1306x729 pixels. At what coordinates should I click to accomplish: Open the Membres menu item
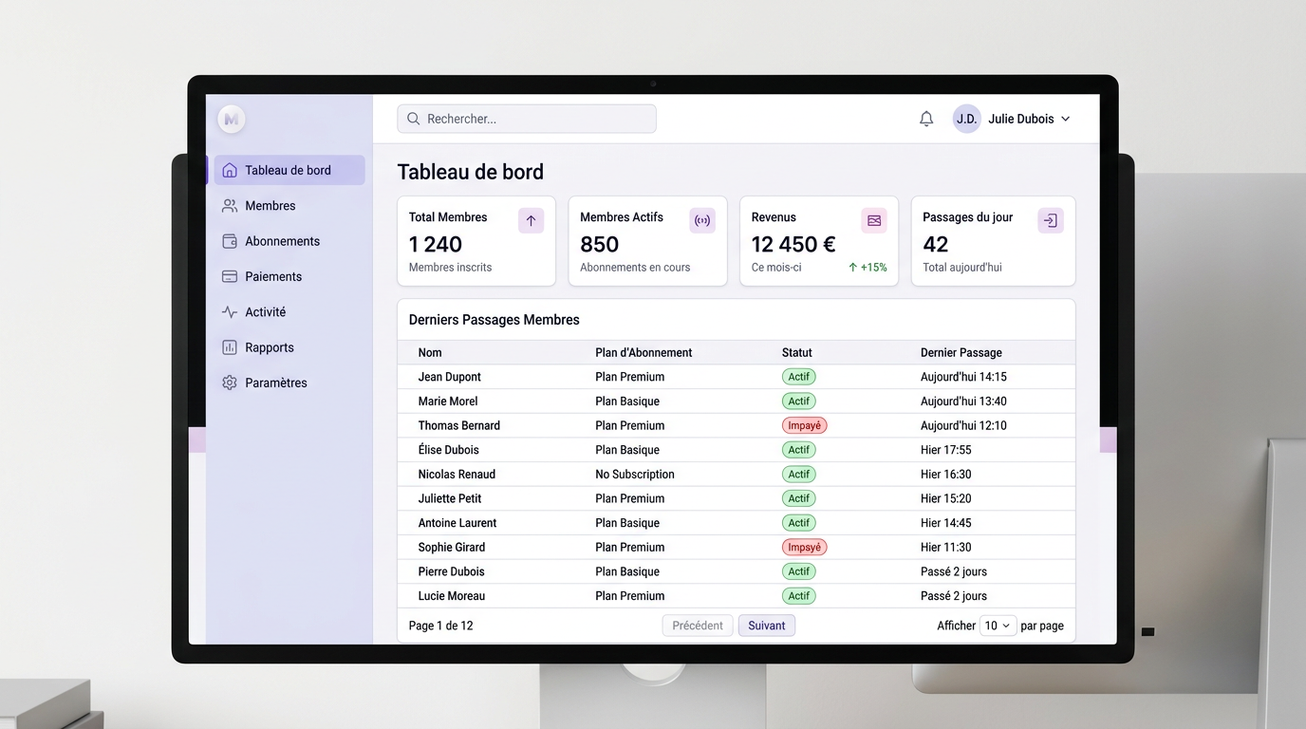[289, 206]
